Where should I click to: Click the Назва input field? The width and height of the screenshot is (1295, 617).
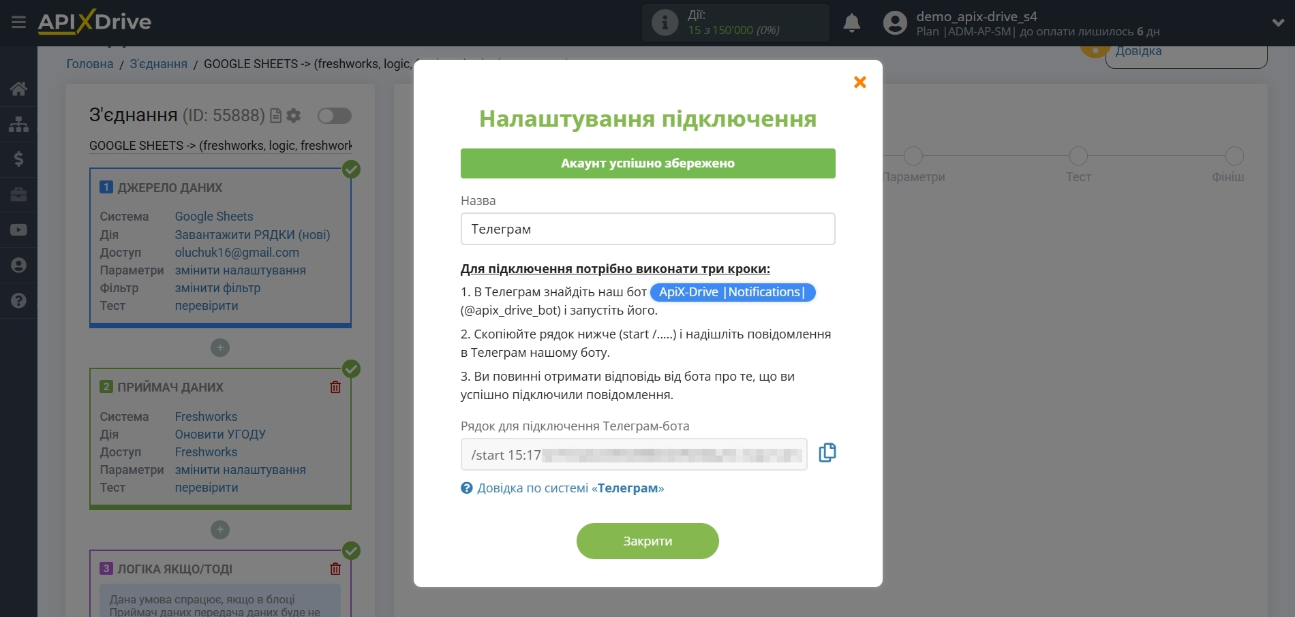click(647, 229)
